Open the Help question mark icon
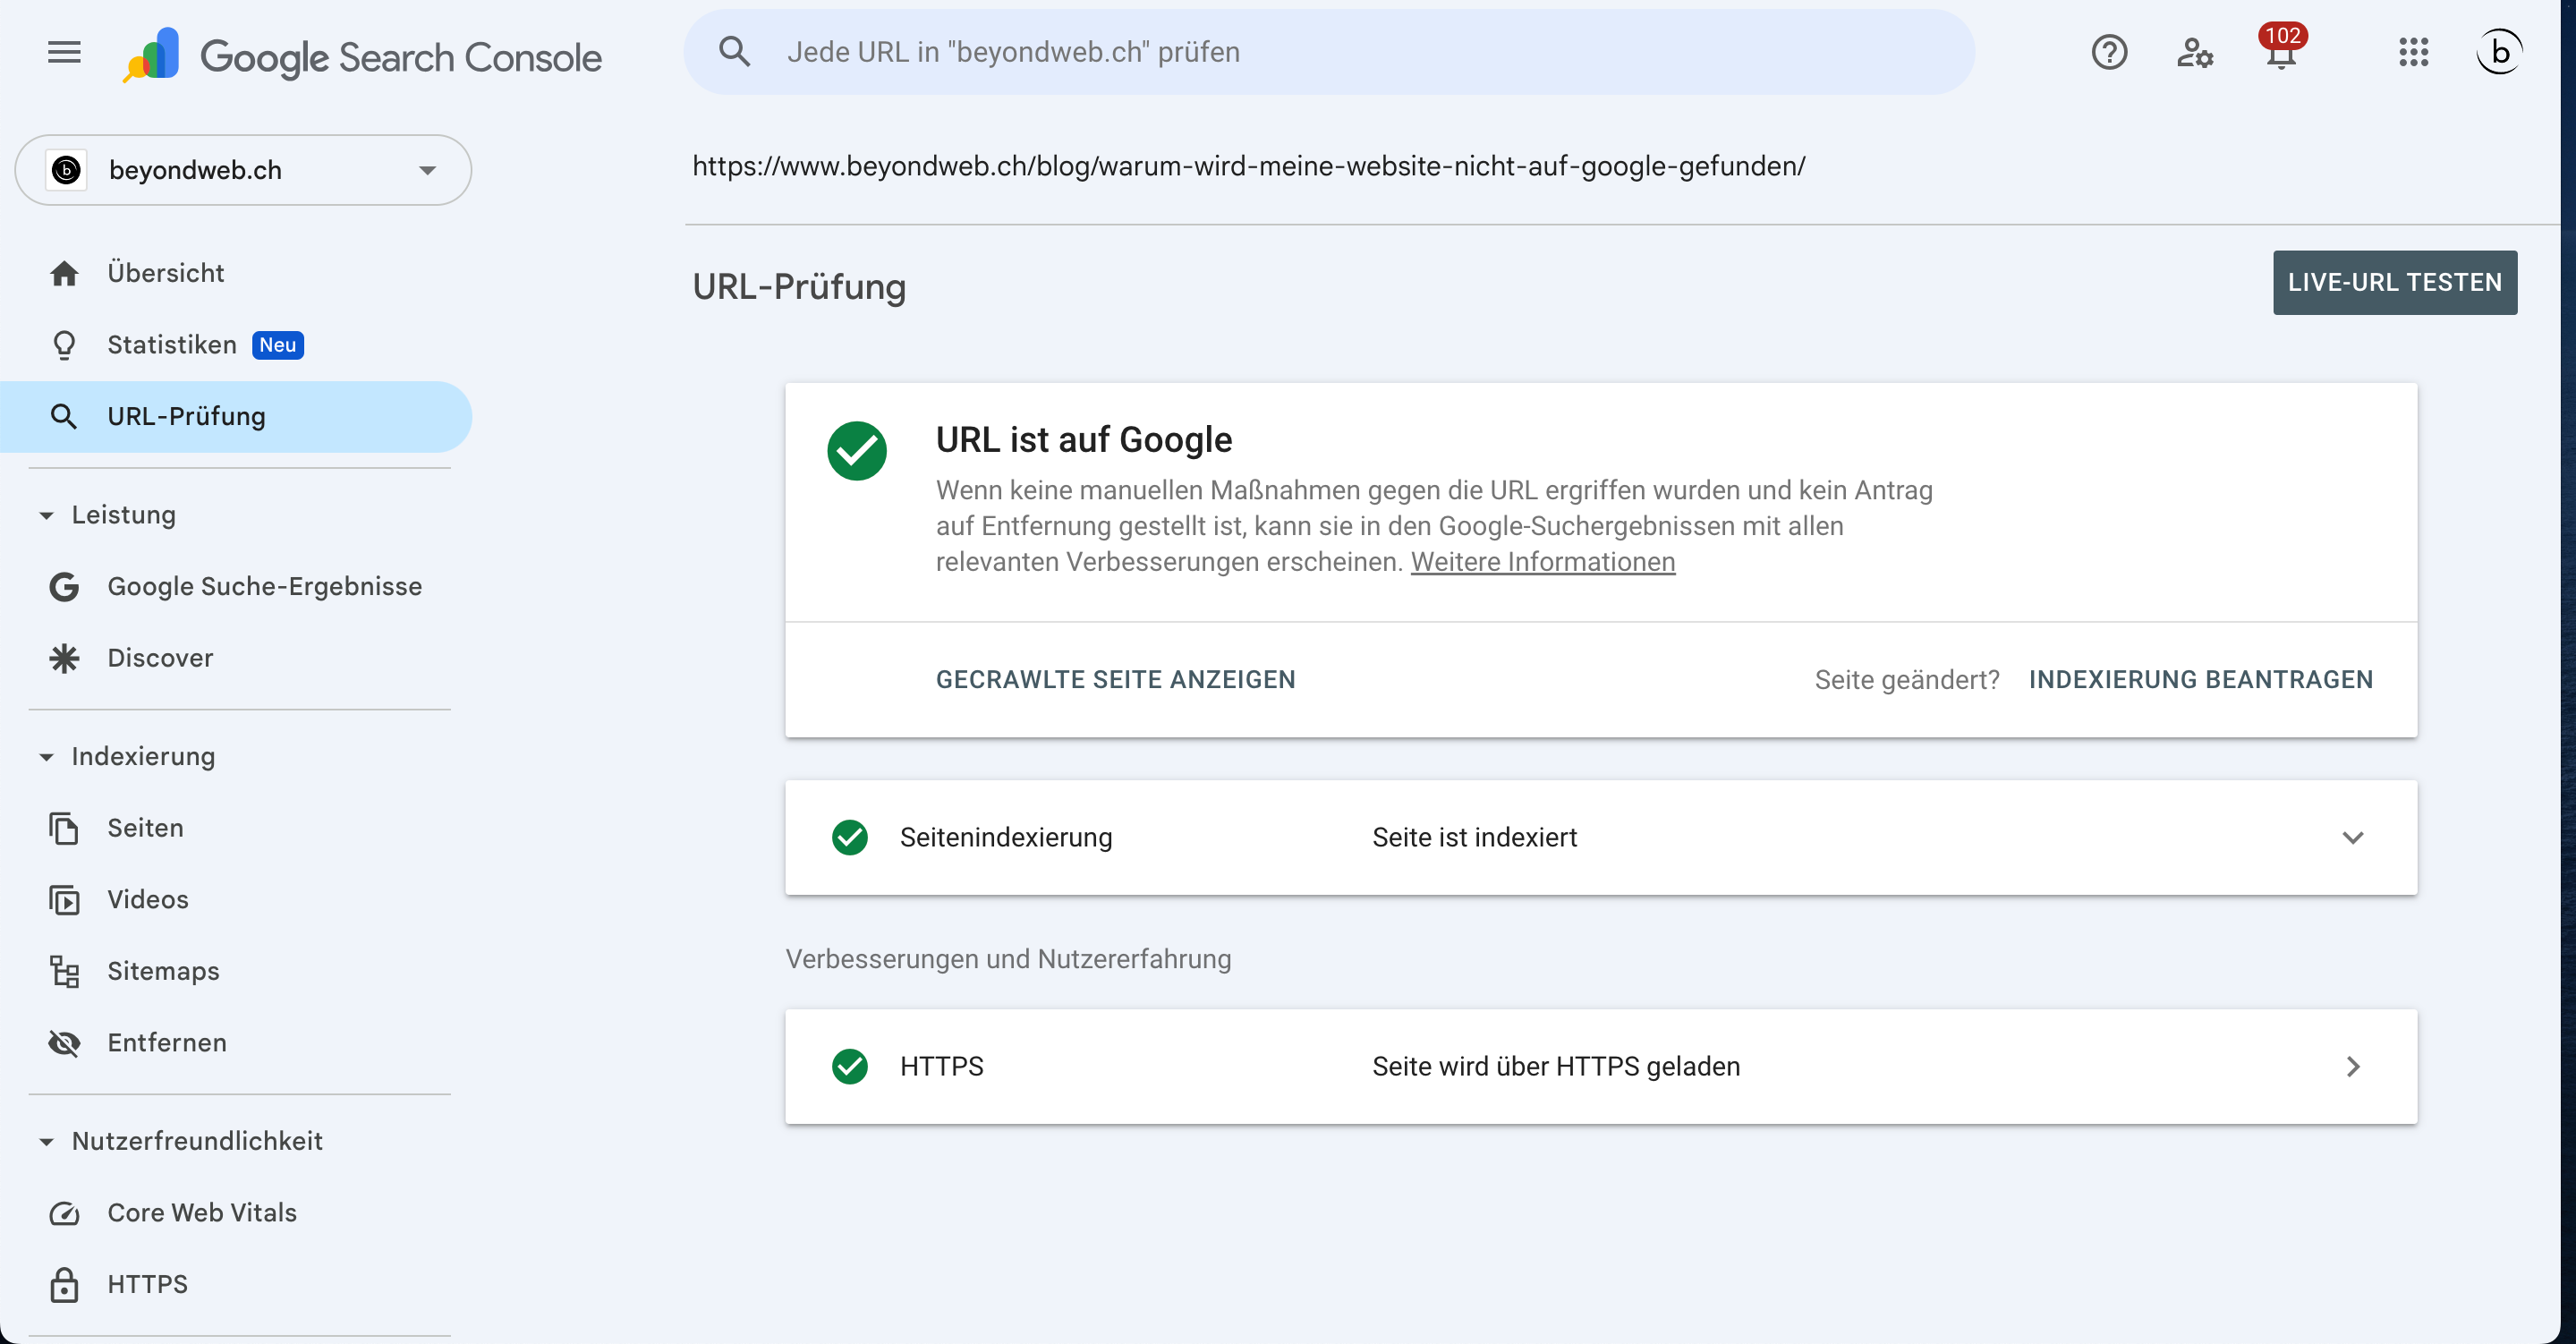2576x1344 pixels. pos(2109,52)
